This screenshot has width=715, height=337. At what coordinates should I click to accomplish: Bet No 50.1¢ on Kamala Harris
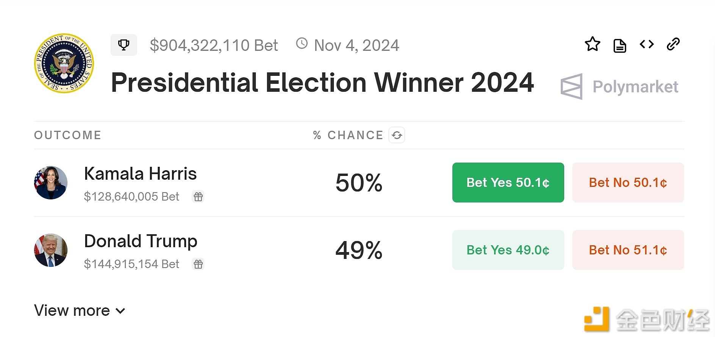click(628, 183)
